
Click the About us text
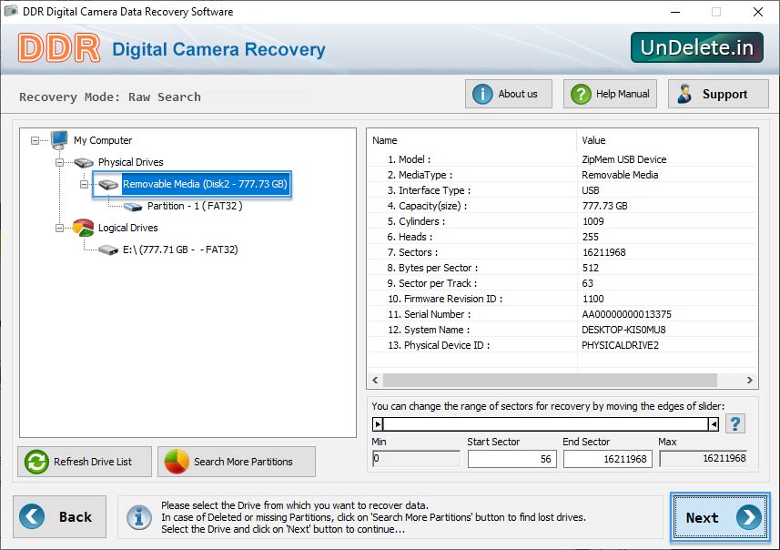click(x=518, y=94)
